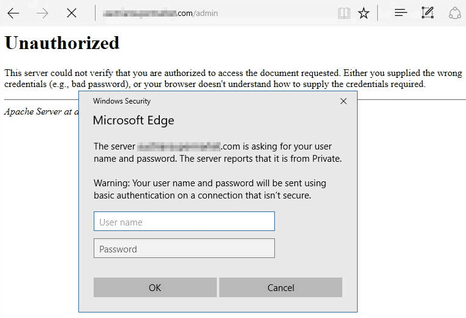Screen dimensions: 466x318
Task: Go back with the browser back arrow
Action: pyautogui.click(x=13, y=13)
